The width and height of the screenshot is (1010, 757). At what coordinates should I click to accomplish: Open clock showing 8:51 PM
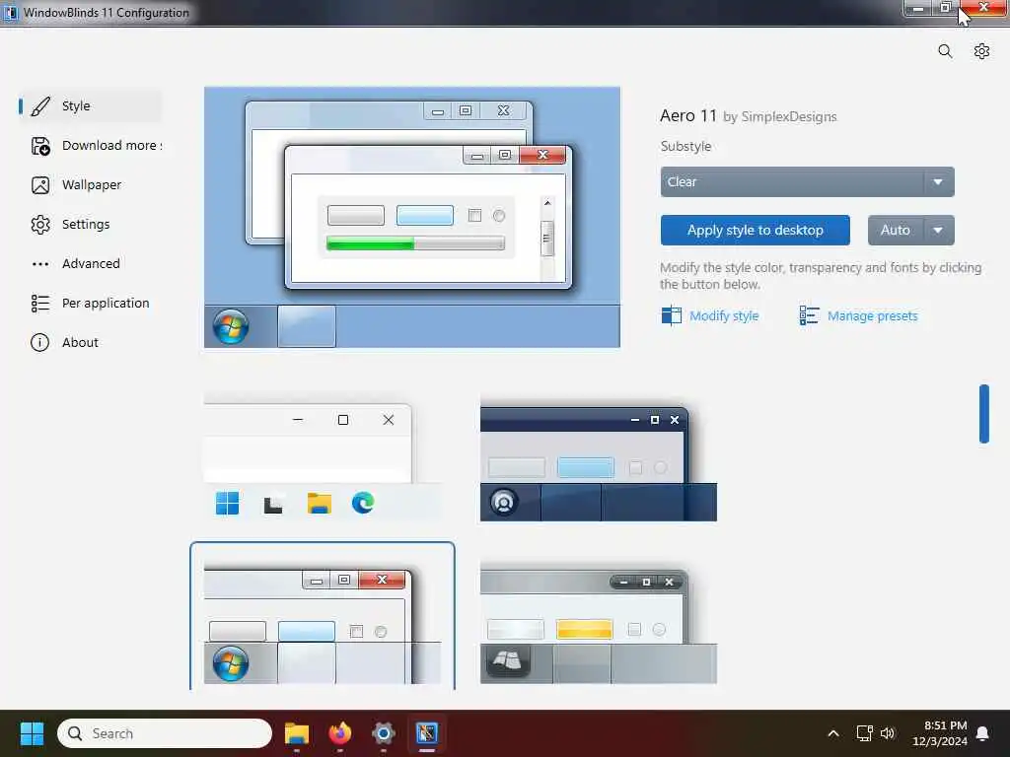(940, 733)
